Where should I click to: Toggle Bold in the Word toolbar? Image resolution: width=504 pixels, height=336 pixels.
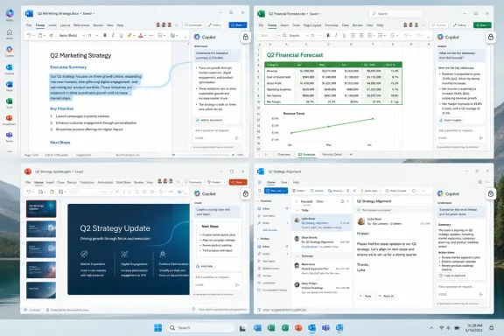[105, 35]
